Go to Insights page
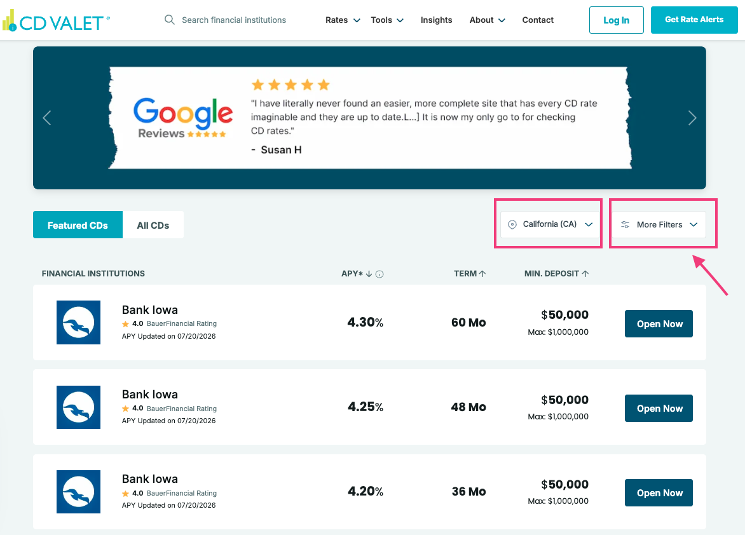The width and height of the screenshot is (745, 535). pos(436,20)
